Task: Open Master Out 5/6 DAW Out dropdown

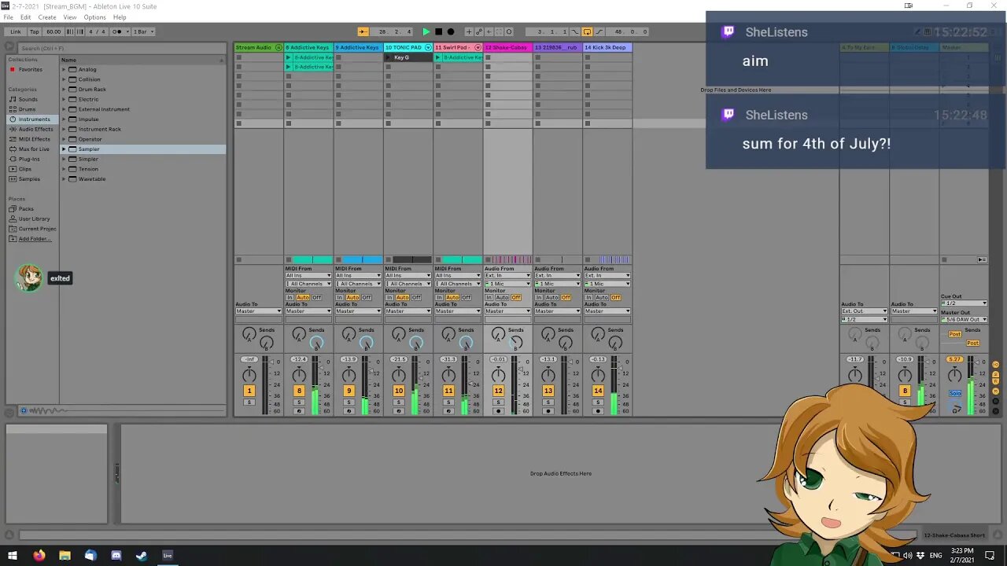Action: pyautogui.click(x=964, y=319)
